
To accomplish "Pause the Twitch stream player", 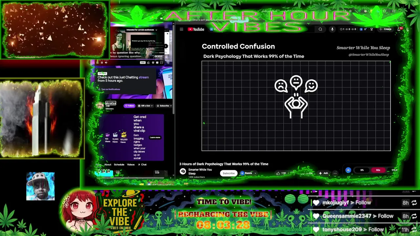I will click(x=102, y=63).
